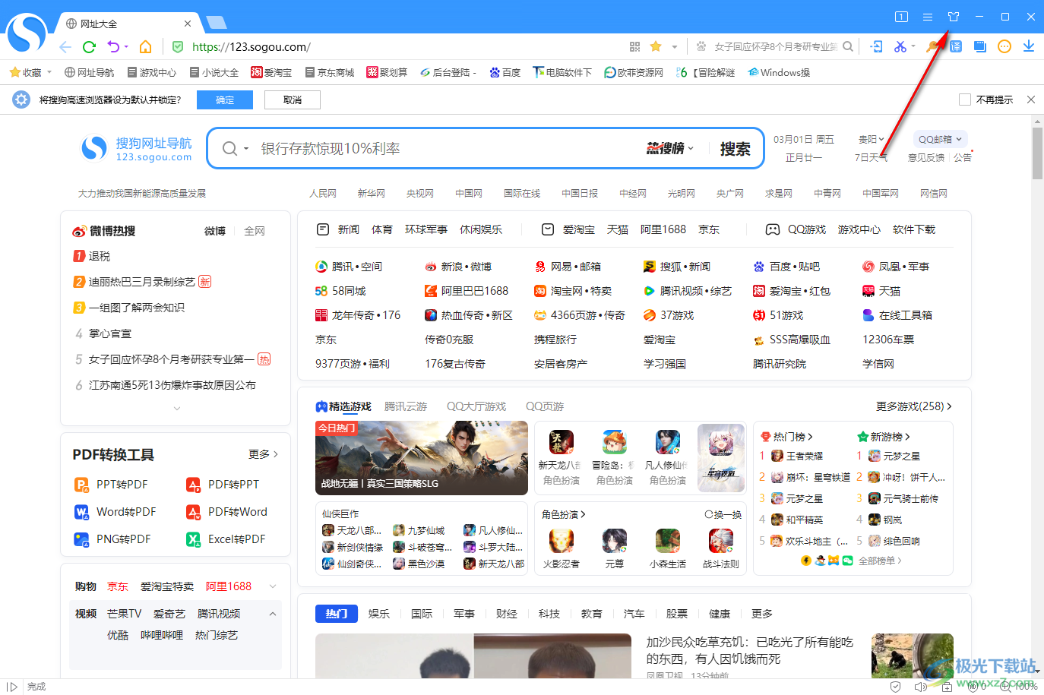Click the main search input field

pos(448,149)
